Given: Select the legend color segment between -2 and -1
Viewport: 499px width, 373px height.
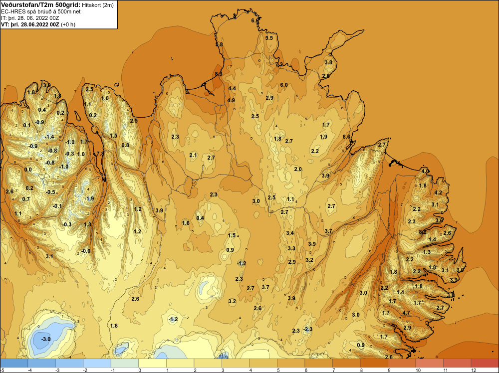Looking at the screenshot, I should [x=97, y=363].
